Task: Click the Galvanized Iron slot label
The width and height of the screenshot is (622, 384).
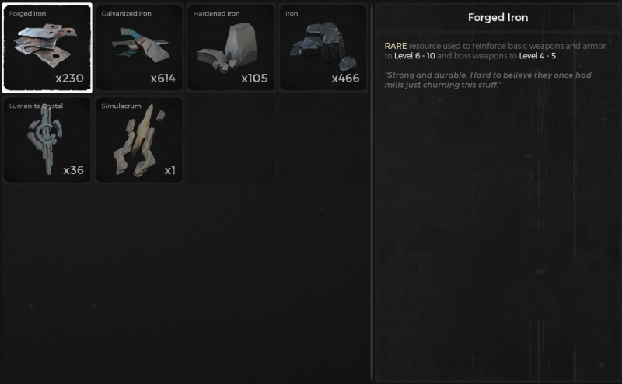Action: [x=126, y=13]
